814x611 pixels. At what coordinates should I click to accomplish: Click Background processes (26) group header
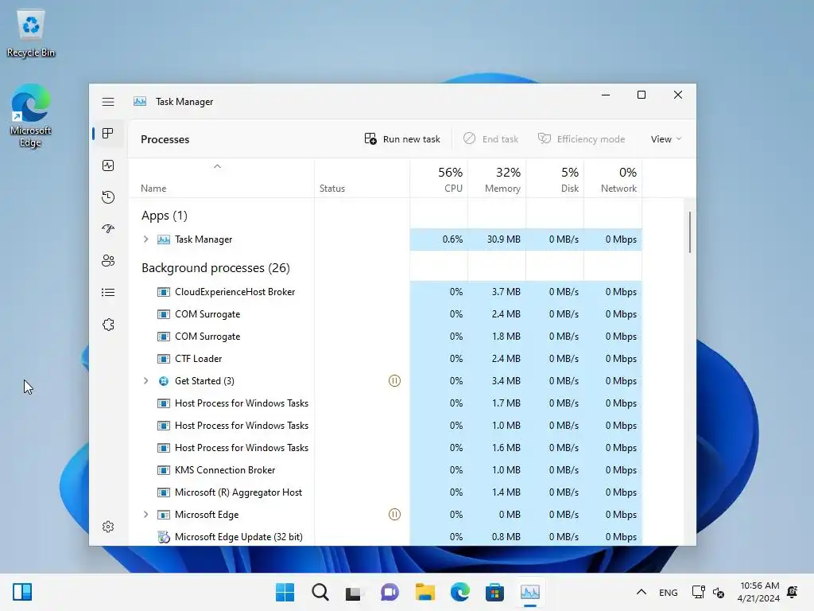click(215, 267)
